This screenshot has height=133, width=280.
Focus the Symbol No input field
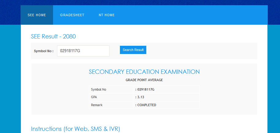click(x=83, y=51)
